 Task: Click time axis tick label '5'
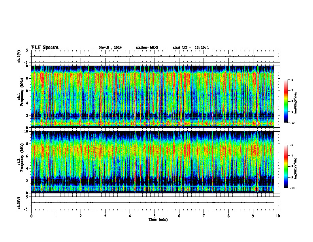(x=155, y=216)
